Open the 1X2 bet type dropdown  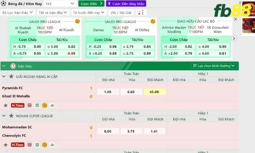coord(59,4)
